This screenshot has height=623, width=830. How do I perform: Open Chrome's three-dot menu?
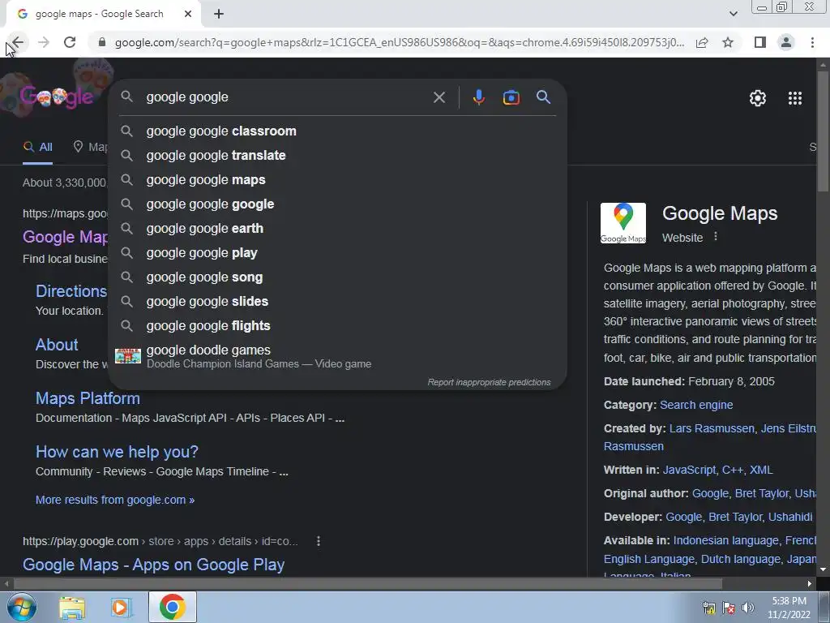tap(812, 42)
